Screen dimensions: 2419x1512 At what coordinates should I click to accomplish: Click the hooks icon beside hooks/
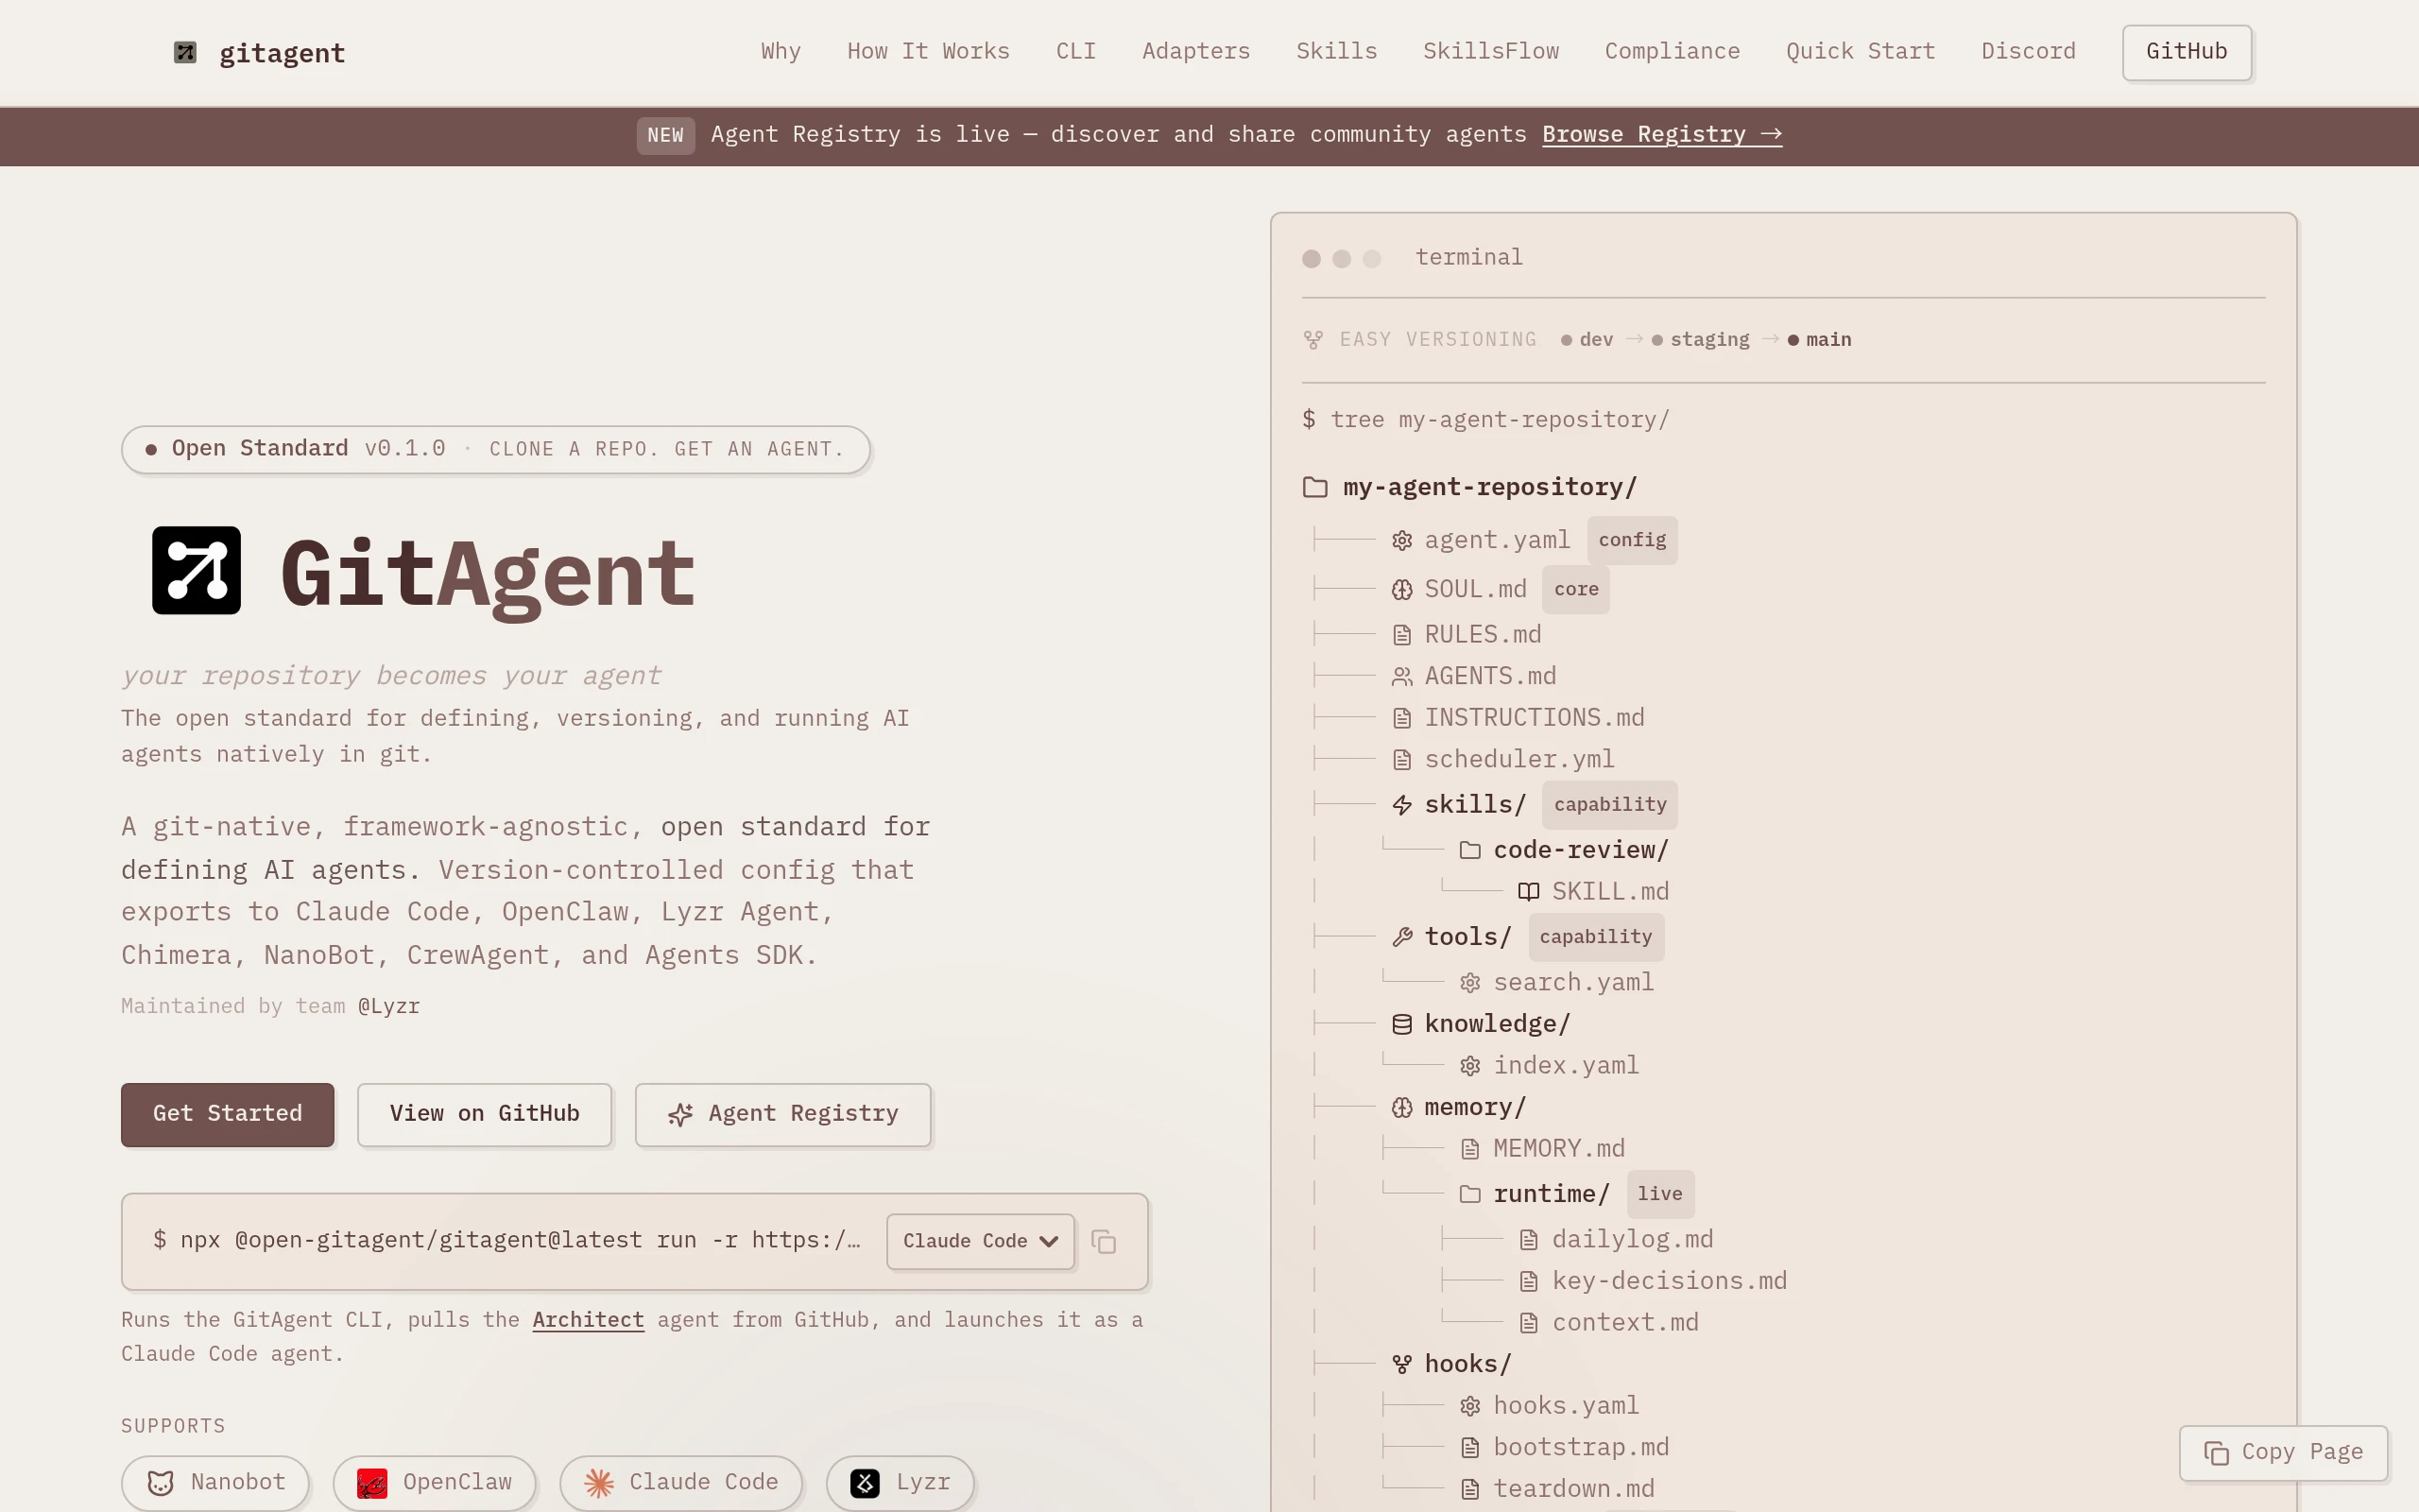click(1401, 1364)
